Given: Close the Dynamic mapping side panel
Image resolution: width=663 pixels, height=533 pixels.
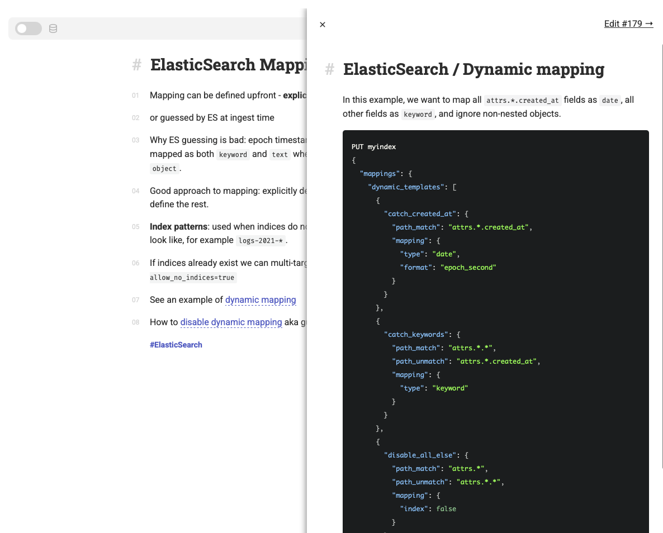Looking at the screenshot, I should click(x=323, y=25).
